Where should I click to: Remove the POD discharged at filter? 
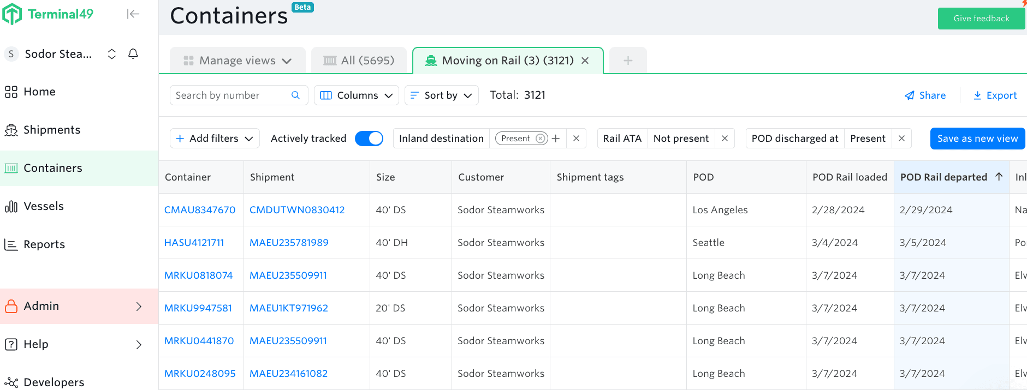point(901,139)
